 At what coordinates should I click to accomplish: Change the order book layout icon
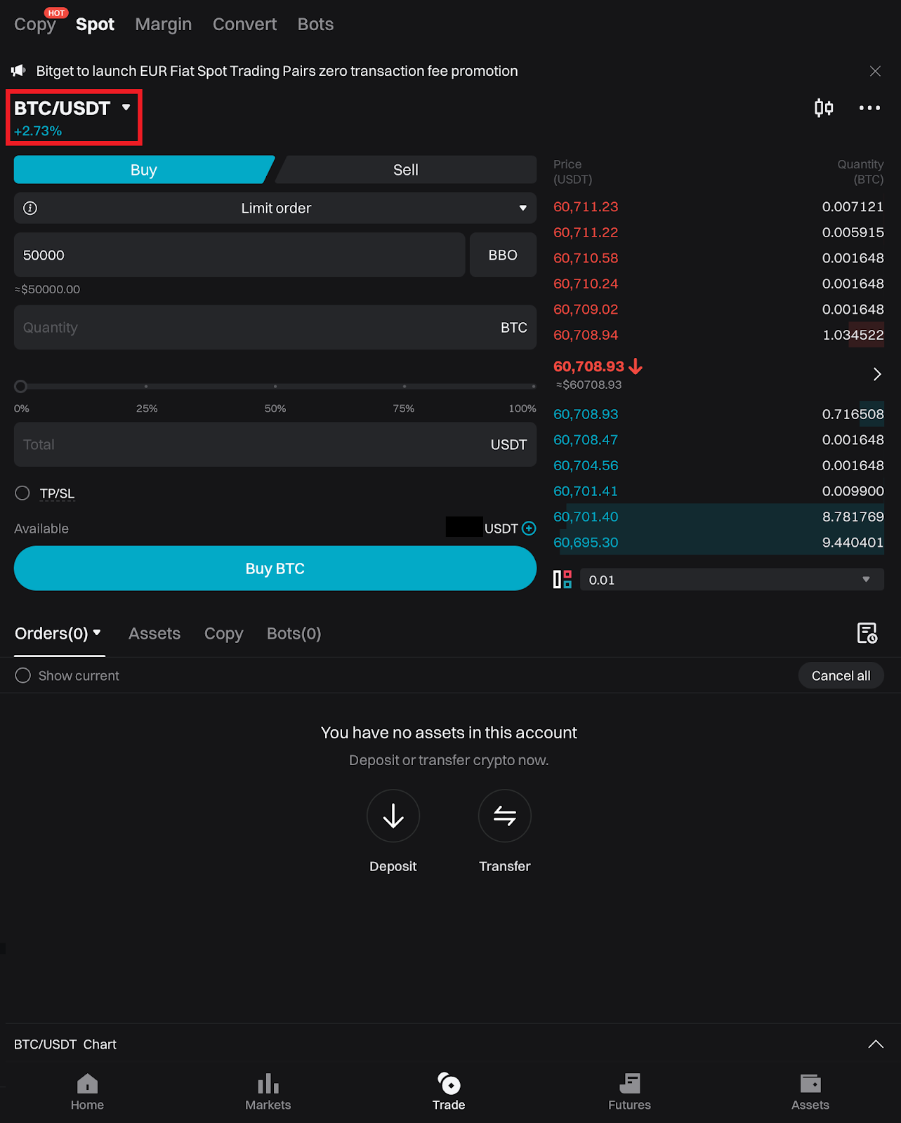[563, 580]
